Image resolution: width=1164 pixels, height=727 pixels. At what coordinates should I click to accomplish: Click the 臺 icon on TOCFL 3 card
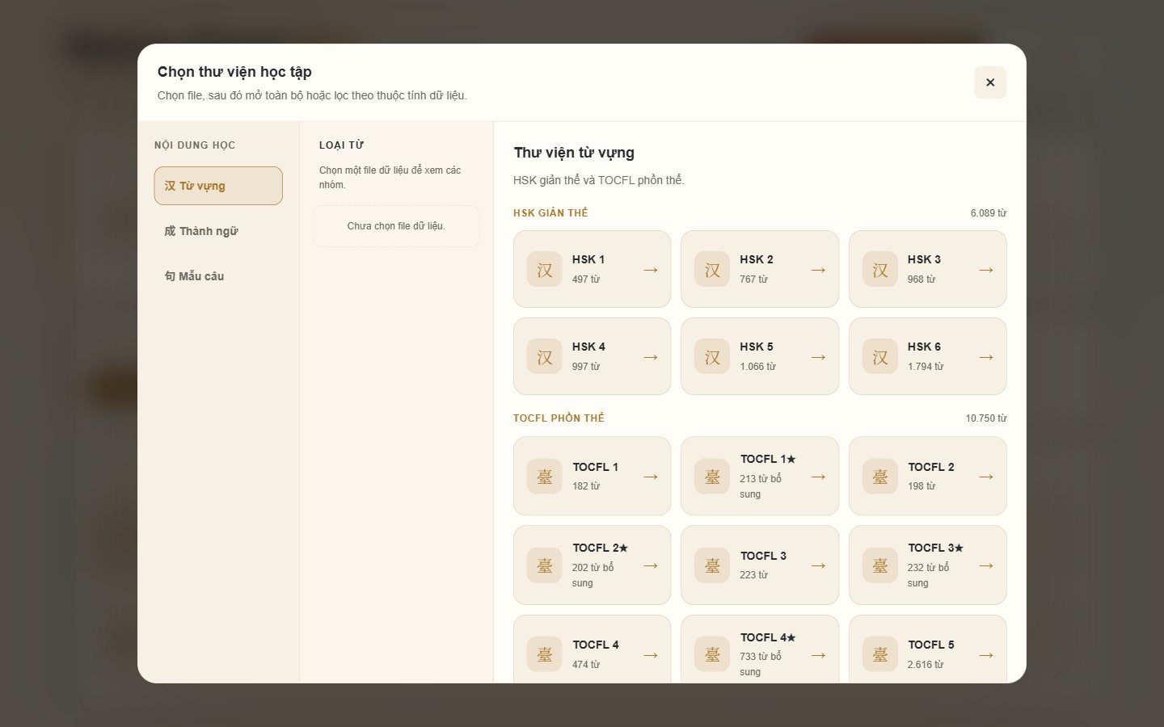coord(712,565)
